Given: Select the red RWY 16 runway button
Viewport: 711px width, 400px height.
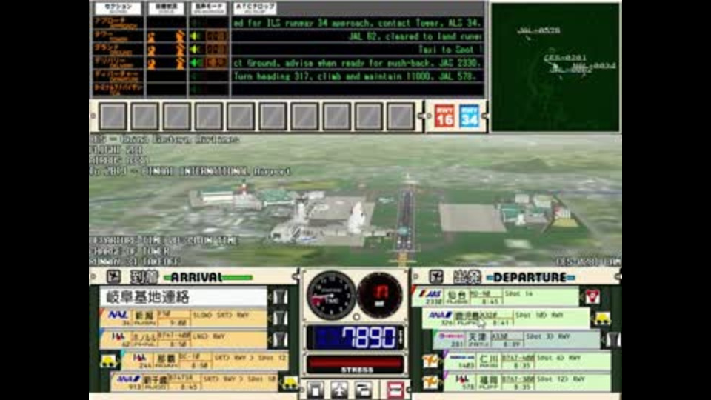Looking at the screenshot, I should 444,116.
